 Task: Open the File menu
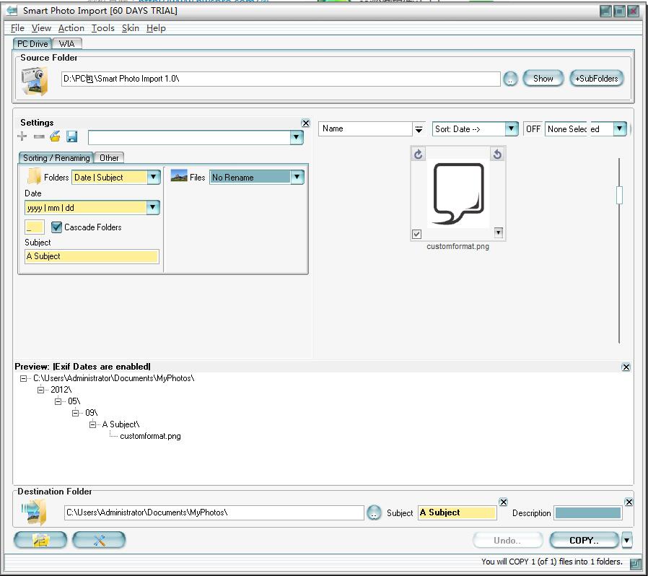17,28
